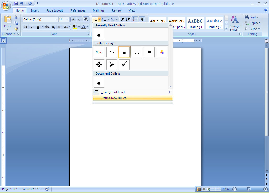Select None to remove bullets
269x193 pixels.
pyautogui.click(x=99, y=52)
